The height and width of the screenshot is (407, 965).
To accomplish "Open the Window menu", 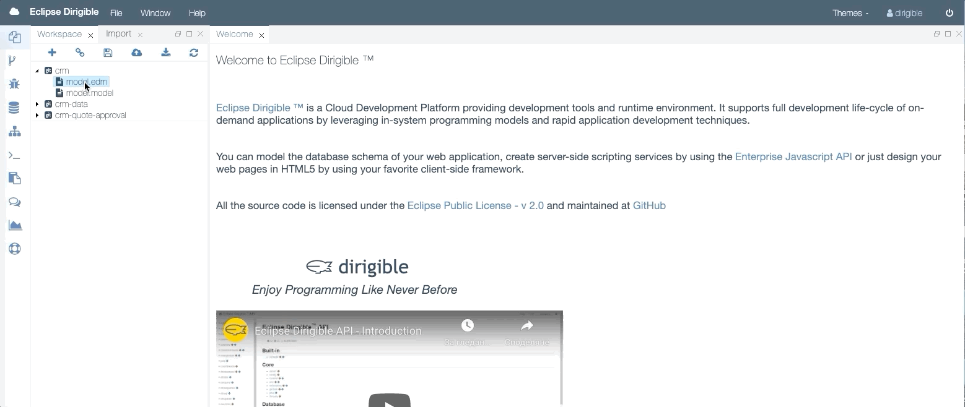I will click(155, 12).
